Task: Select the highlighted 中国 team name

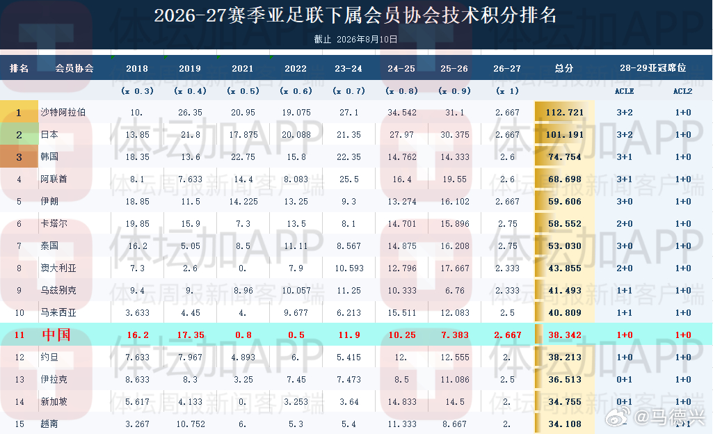Action: click(56, 335)
